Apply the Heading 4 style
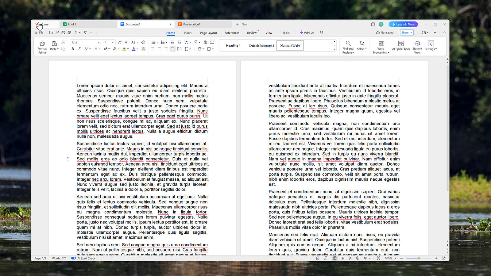 pyautogui.click(x=233, y=46)
